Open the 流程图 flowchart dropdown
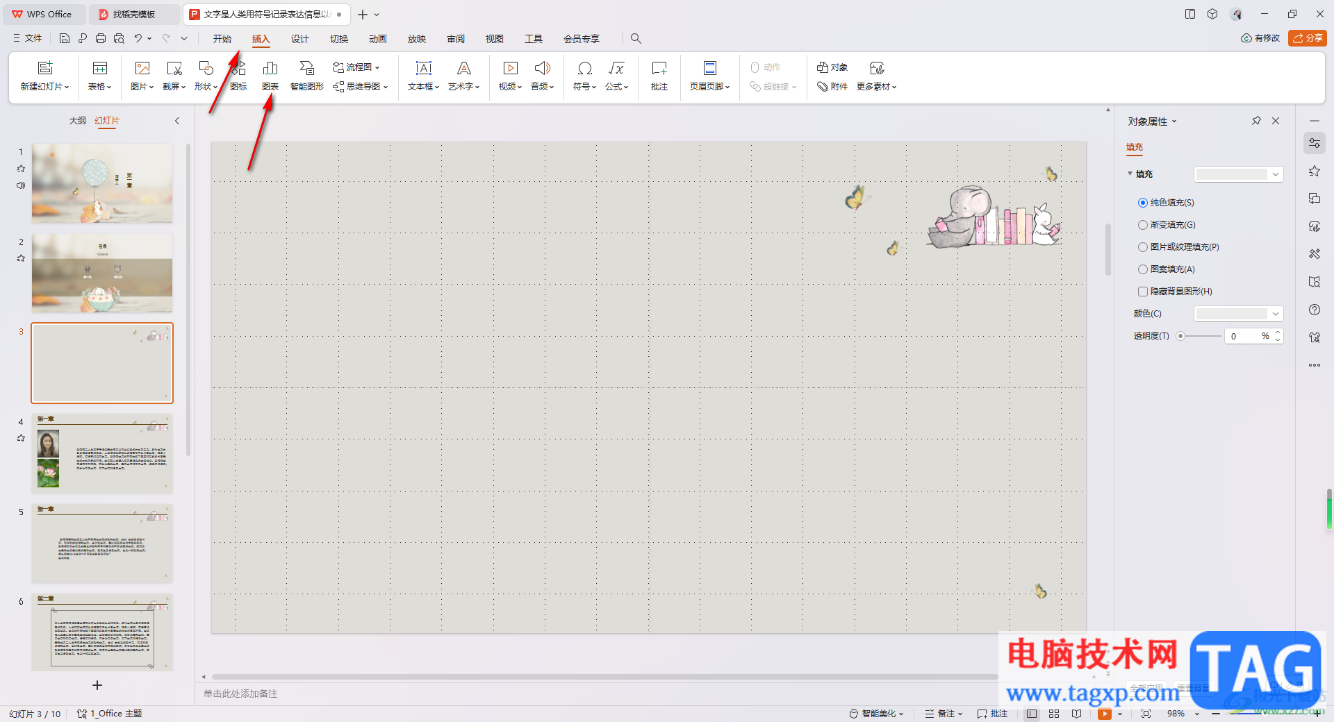 (x=357, y=67)
